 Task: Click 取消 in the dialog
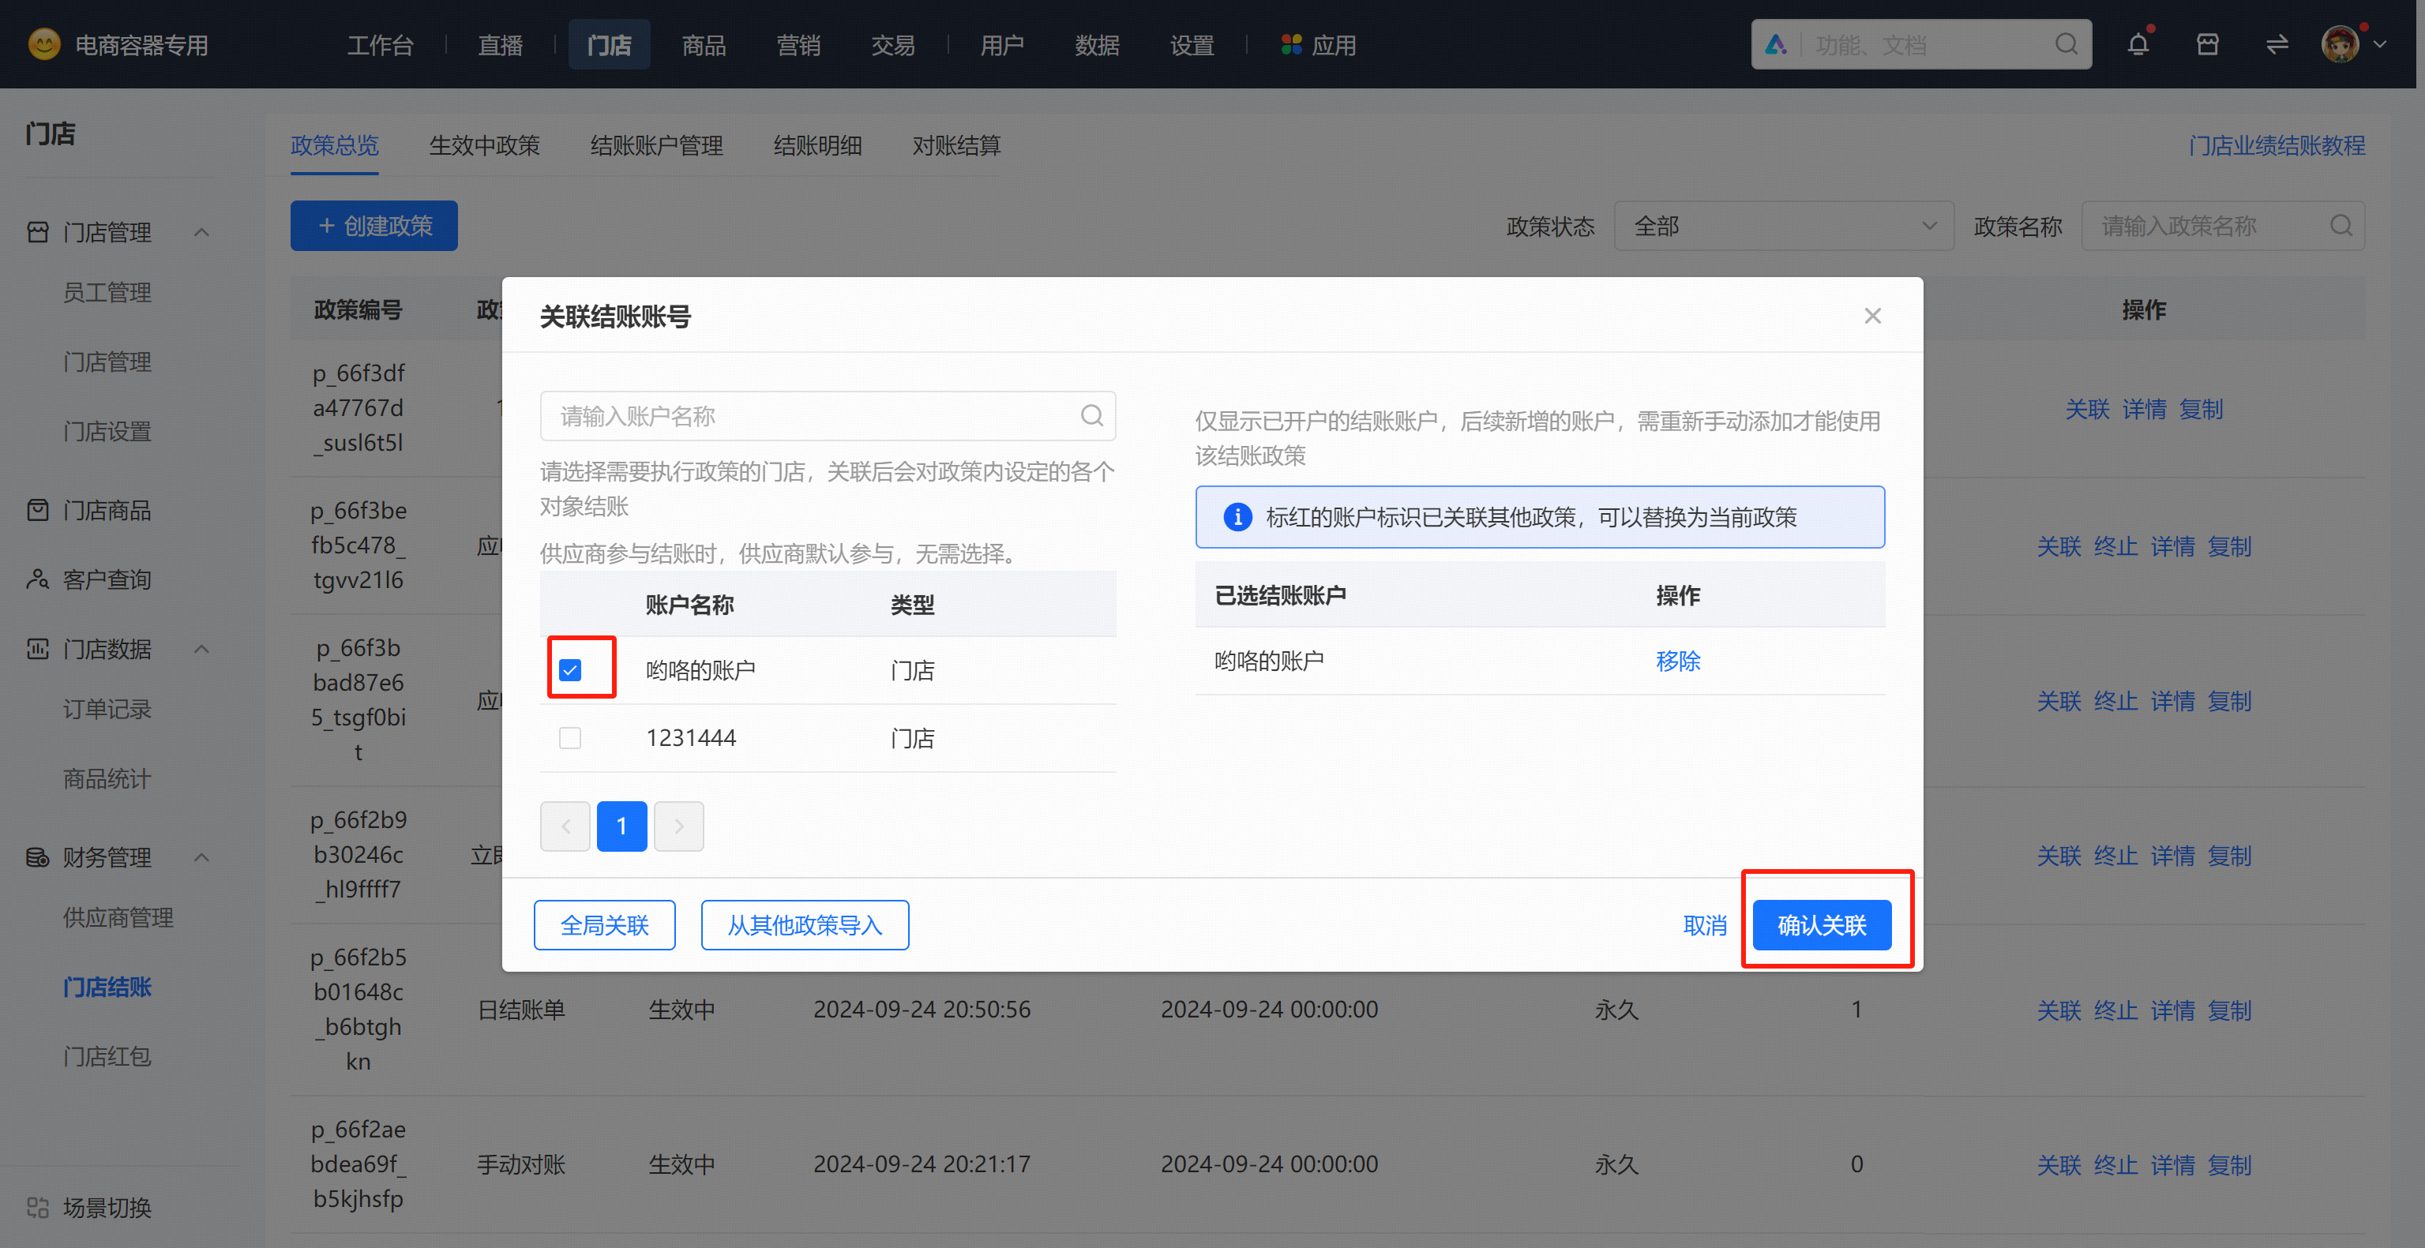point(1705,924)
